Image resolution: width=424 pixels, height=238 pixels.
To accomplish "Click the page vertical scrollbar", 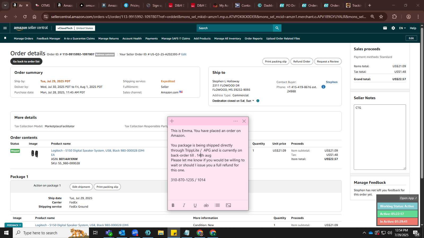I will (422, 103).
